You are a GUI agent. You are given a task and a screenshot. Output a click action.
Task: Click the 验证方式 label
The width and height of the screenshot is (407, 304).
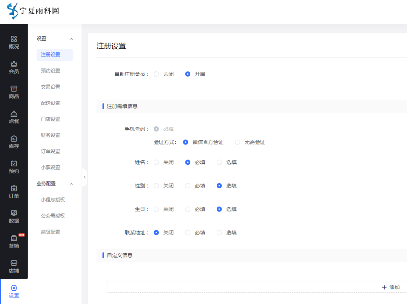(165, 142)
